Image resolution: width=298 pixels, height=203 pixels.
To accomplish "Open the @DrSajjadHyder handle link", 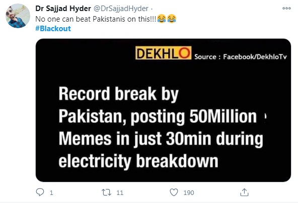I will [121, 9].
